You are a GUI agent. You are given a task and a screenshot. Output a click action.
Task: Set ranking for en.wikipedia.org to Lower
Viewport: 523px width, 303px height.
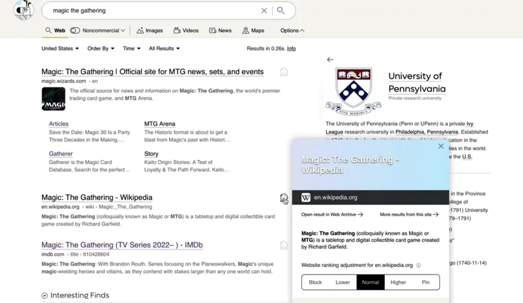(343, 282)
